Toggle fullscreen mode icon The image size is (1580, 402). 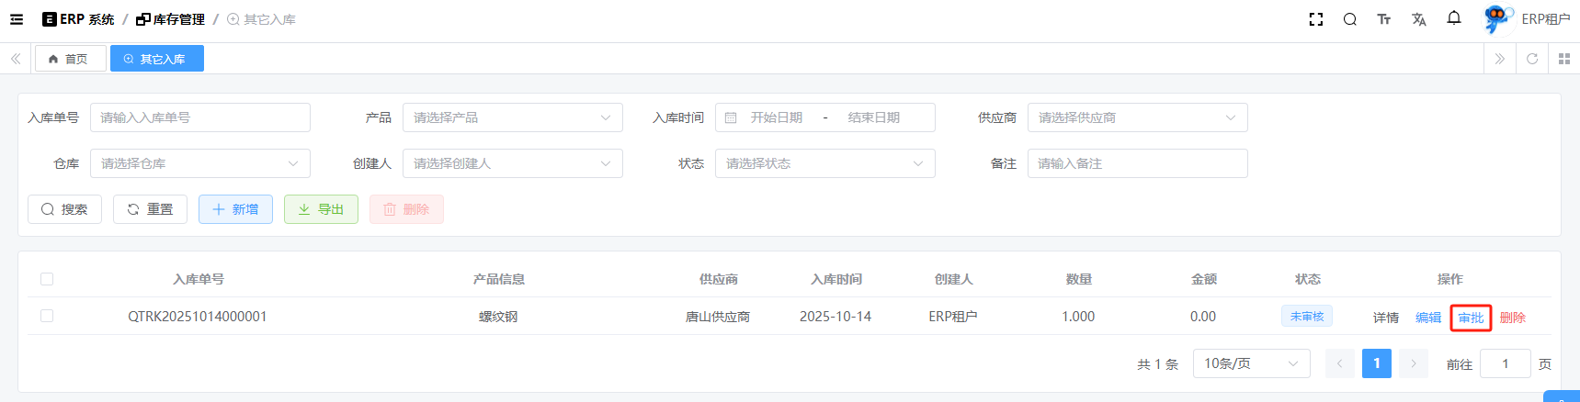coord(1315,19)
